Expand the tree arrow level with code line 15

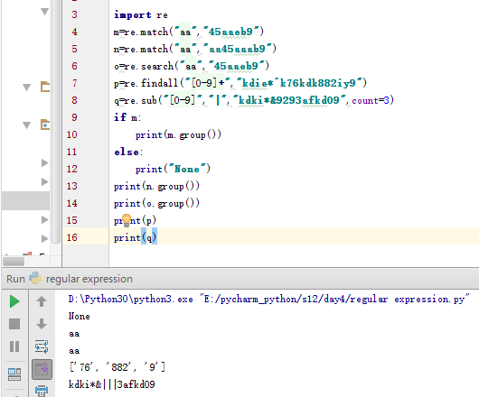point(45,219)
